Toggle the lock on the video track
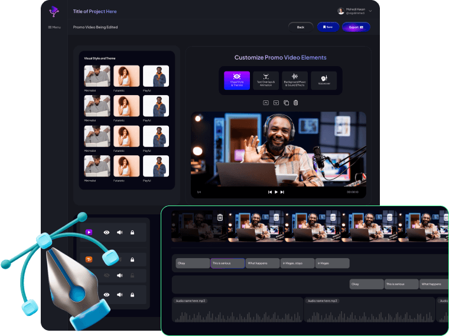The height and width of the screenshot is (336, 449). tap(132, 233)
